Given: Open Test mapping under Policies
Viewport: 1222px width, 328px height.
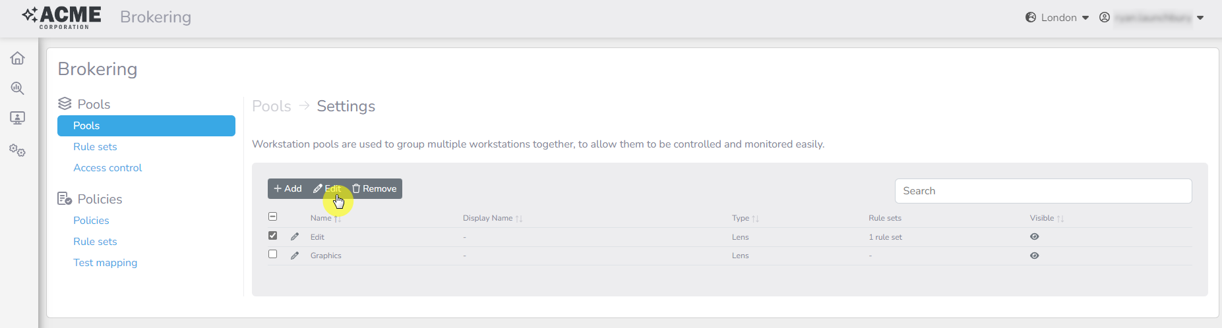Looking at the screenshot, I should (x=106, y=263).
